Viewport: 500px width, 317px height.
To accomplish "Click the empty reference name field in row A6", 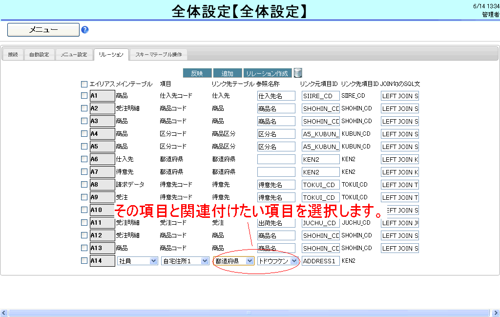I will click(276, 159).
